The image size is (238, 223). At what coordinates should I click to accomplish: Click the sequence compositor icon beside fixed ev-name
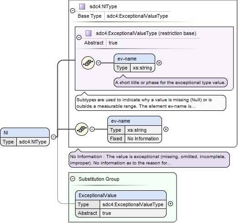click(81, 129)
